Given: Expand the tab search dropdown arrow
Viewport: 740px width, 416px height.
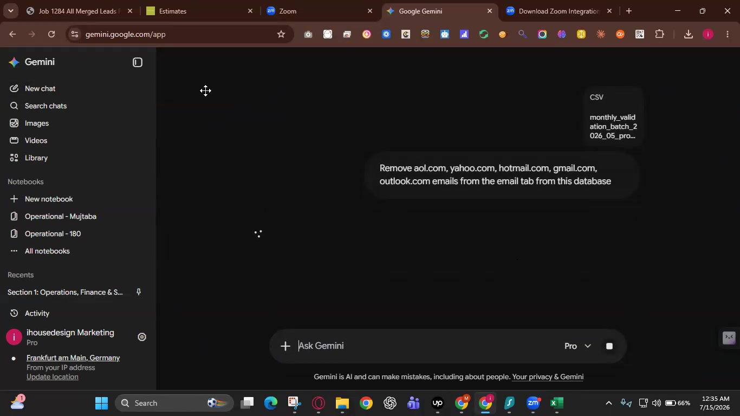Looking at the screenshot, I should click(x=10, y=11).
